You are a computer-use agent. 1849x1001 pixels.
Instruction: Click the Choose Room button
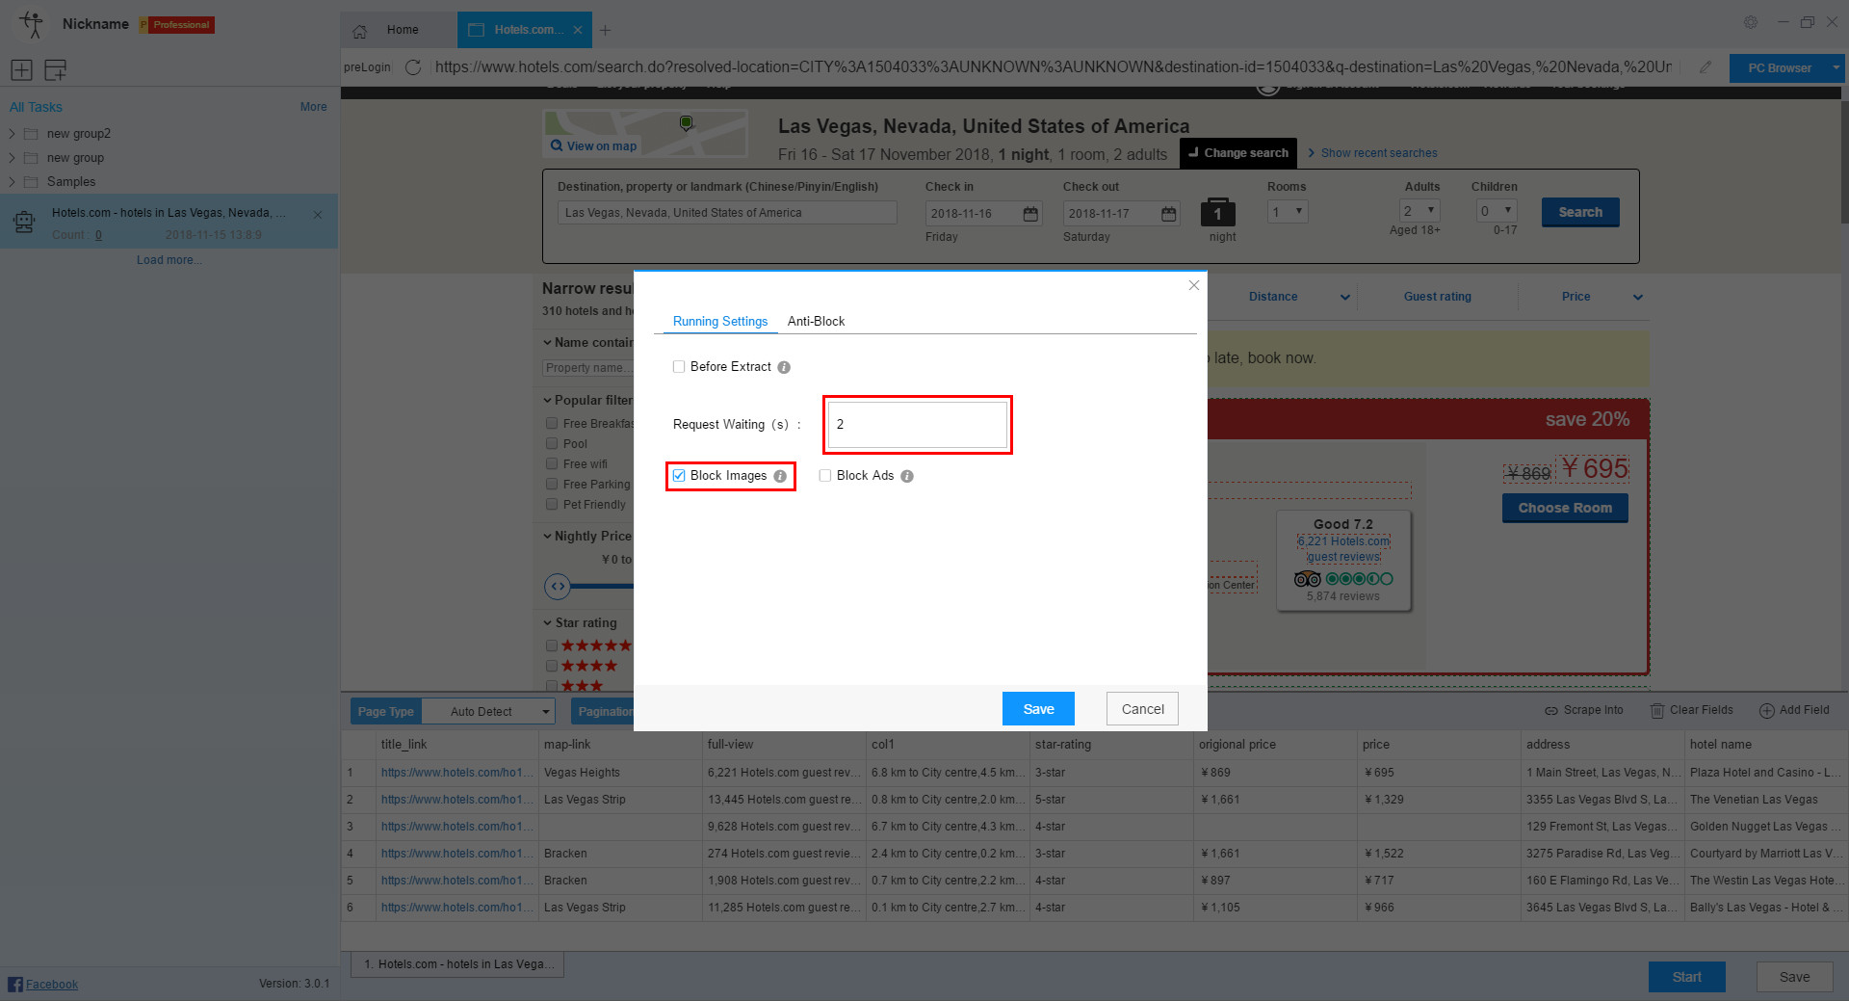click(1565, 509)
